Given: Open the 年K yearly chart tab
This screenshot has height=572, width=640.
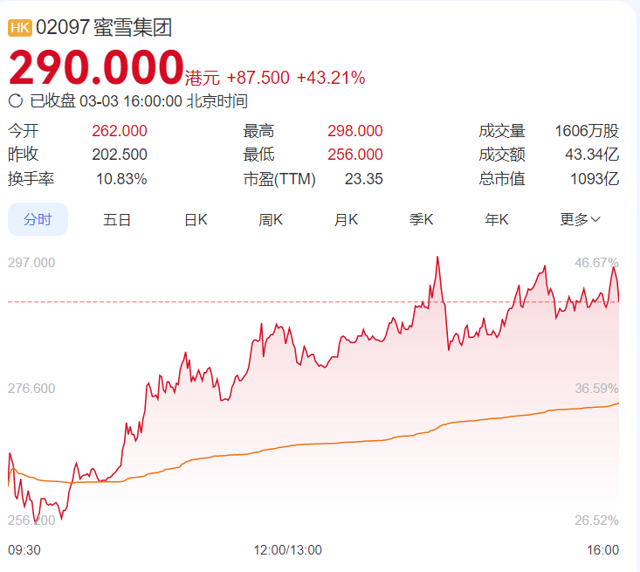Looking at the screenshot, I should (497, 220).
